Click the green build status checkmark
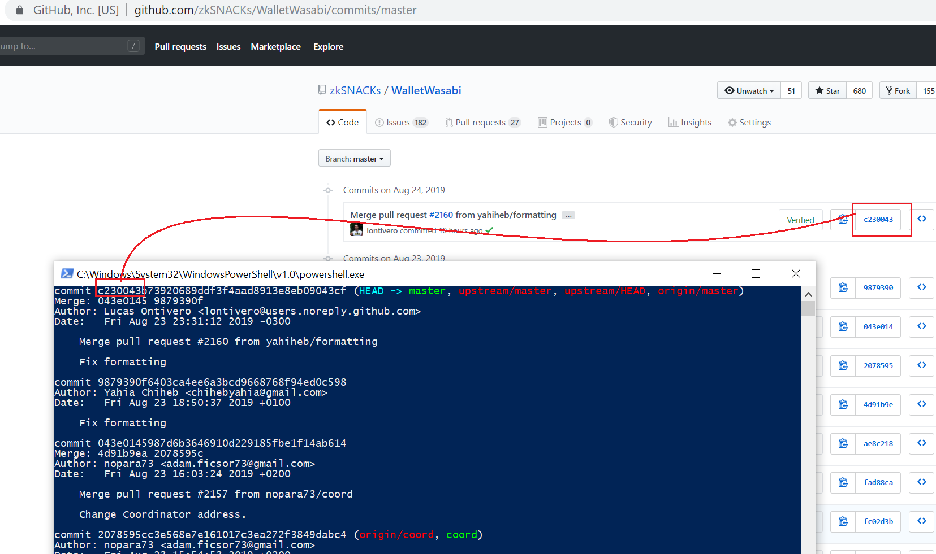This screenshot has height=554, width=936. point(489,230)
